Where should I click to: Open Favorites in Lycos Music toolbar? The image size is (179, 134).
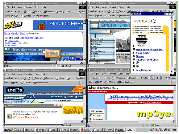(x=48, y=78)
